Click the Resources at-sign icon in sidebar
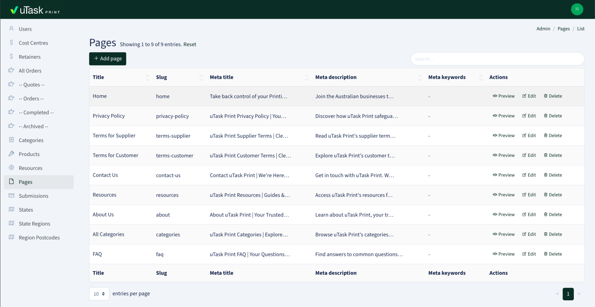The image size is (595, 307). [x=11, y=168]
